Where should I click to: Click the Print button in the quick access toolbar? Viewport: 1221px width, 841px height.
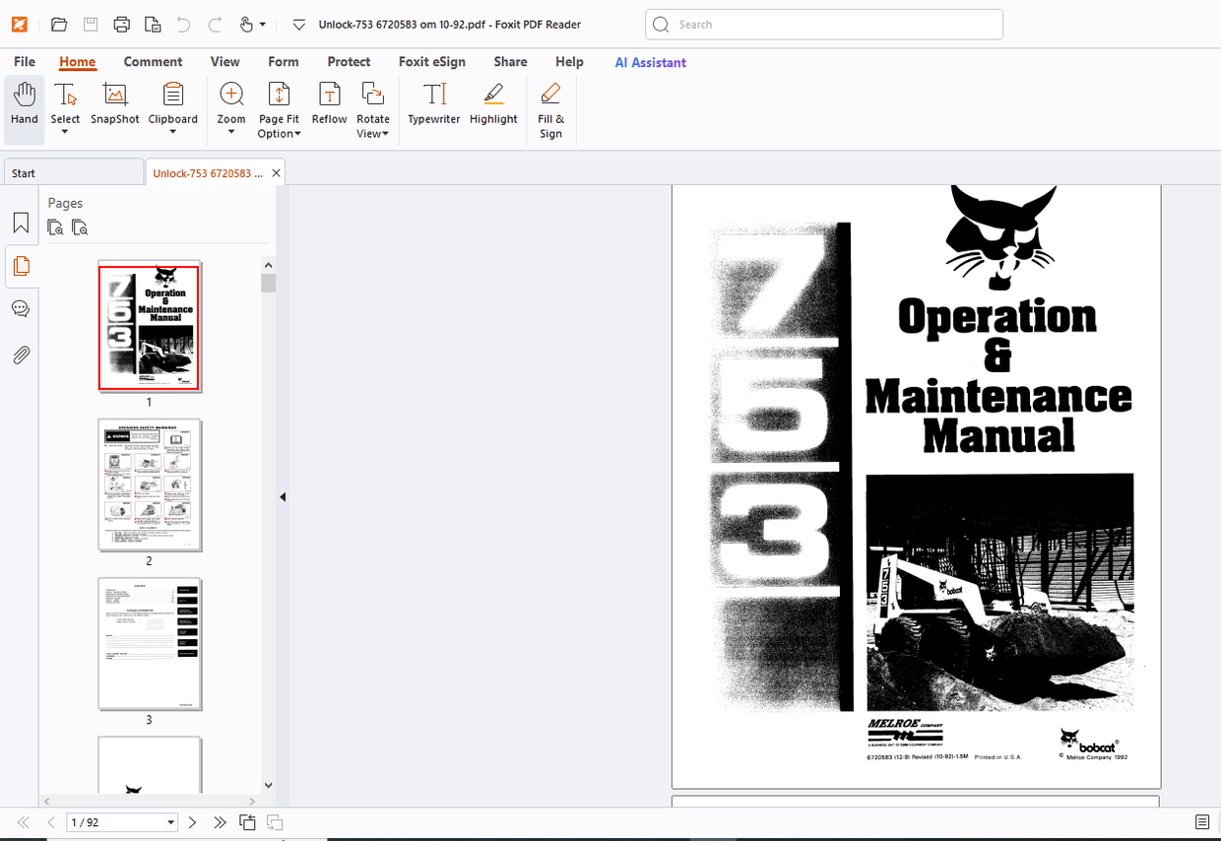click(x=122, y=24)
